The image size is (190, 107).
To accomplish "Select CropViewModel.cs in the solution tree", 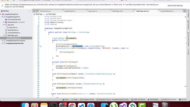I will click(x=14, y=33).
